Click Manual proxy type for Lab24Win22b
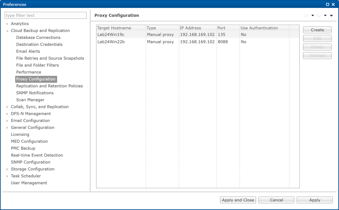This screenshot has height=210, width=339. [x=161, y=42]
